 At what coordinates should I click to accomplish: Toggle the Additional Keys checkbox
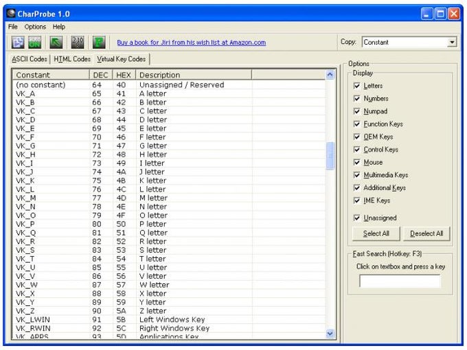tap(356, 188)
